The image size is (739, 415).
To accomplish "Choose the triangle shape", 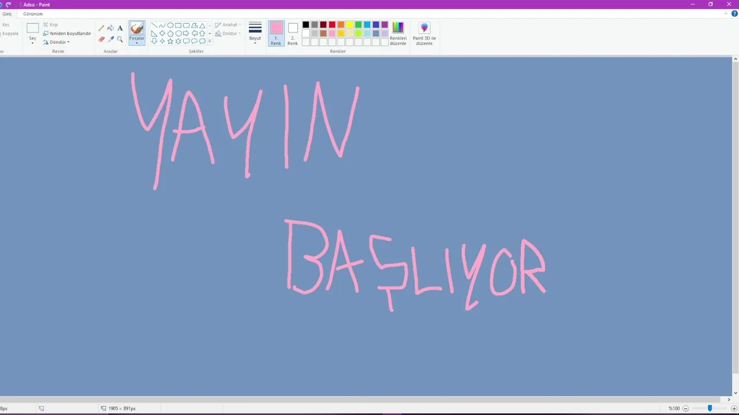I will pos(202,25).
